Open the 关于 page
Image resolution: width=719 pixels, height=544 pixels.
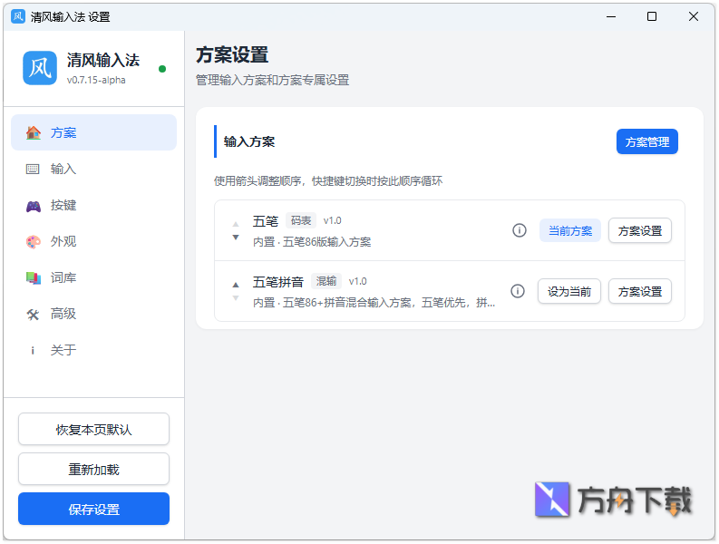click(93, 351)
